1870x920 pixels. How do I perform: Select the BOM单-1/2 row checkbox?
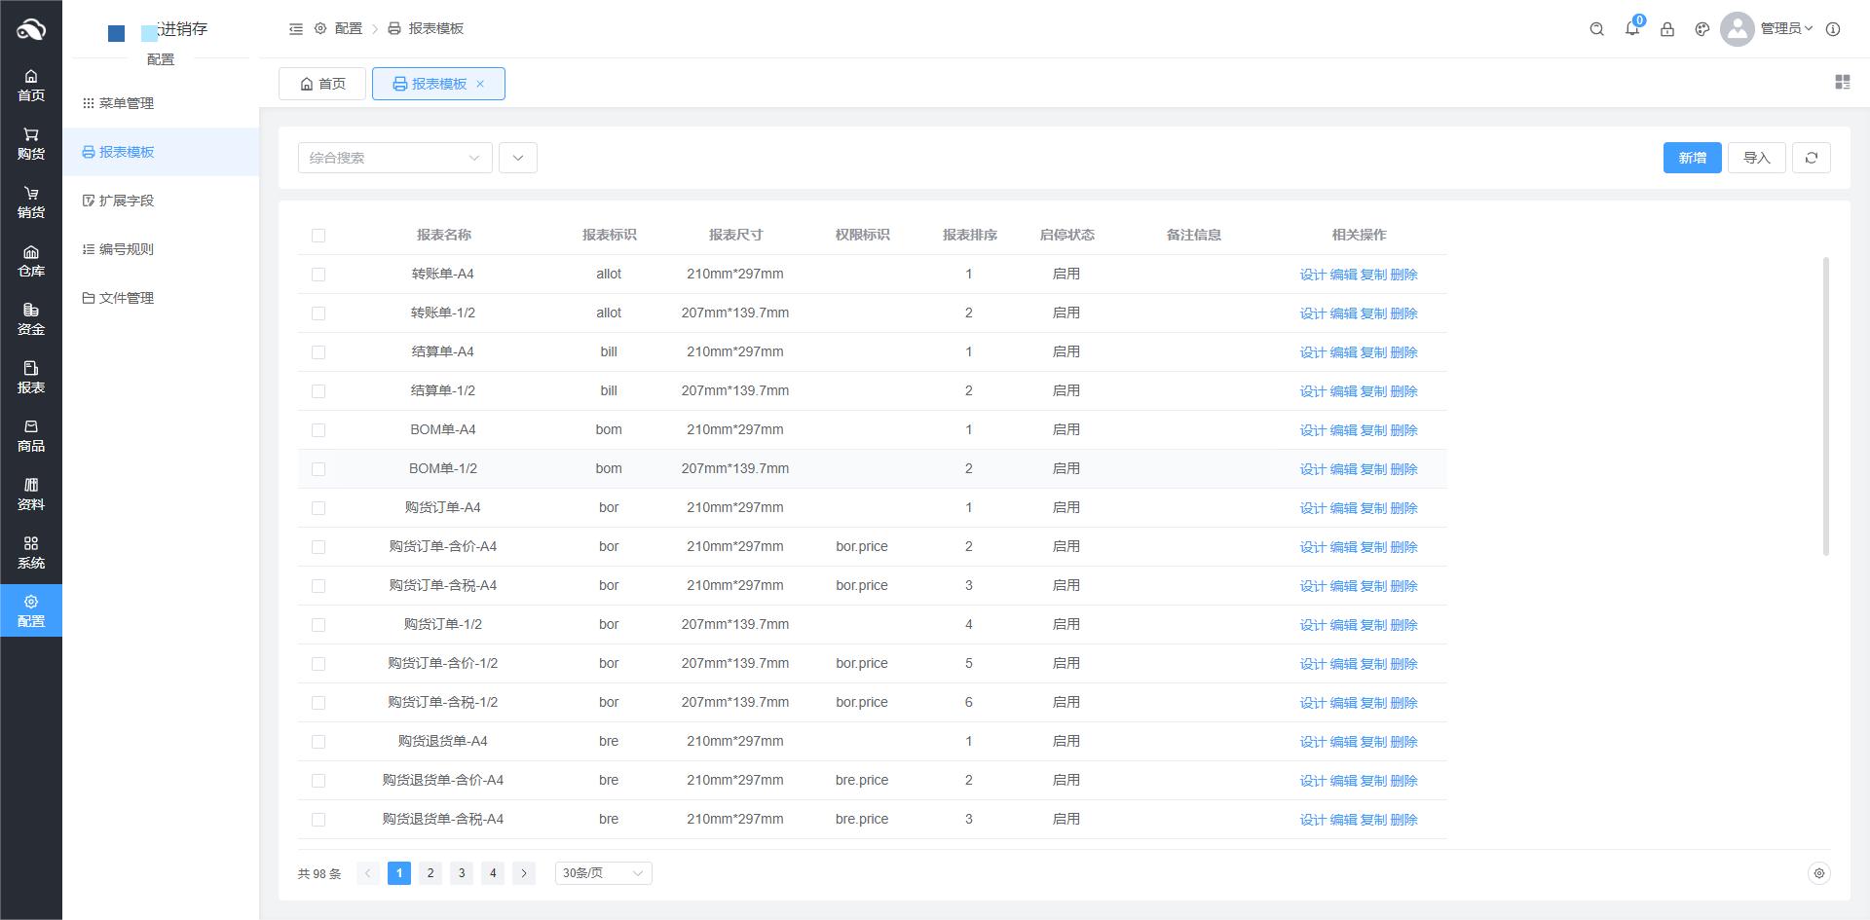(318, 469)
